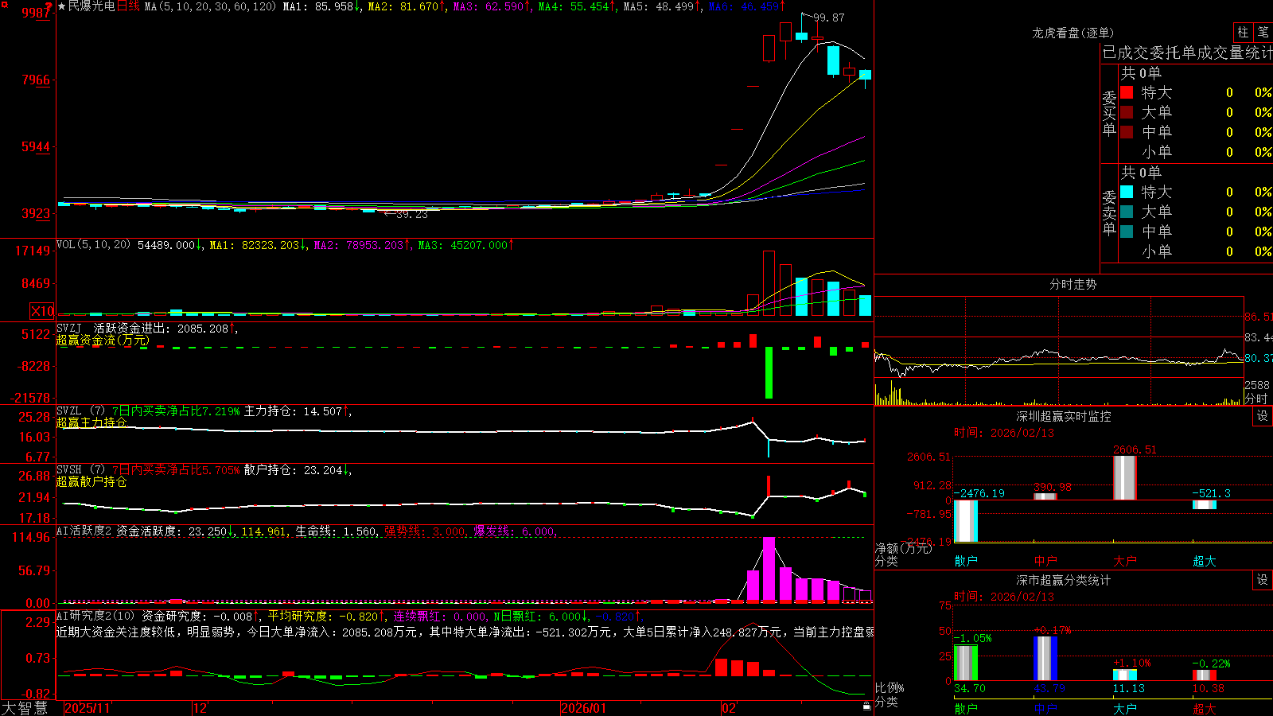Click 超大 category in 深市超赢分类统计
Screen dimensions: 1273x716
click(x=1205, y=709)
